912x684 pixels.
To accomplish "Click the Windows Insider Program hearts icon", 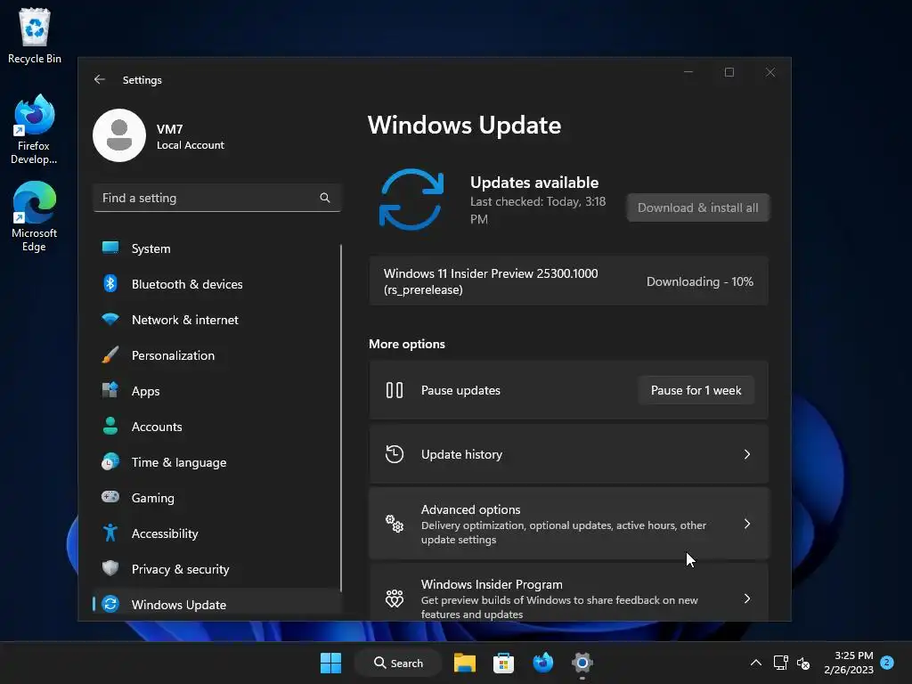I will pyautogui.click(x=395, y=598).
